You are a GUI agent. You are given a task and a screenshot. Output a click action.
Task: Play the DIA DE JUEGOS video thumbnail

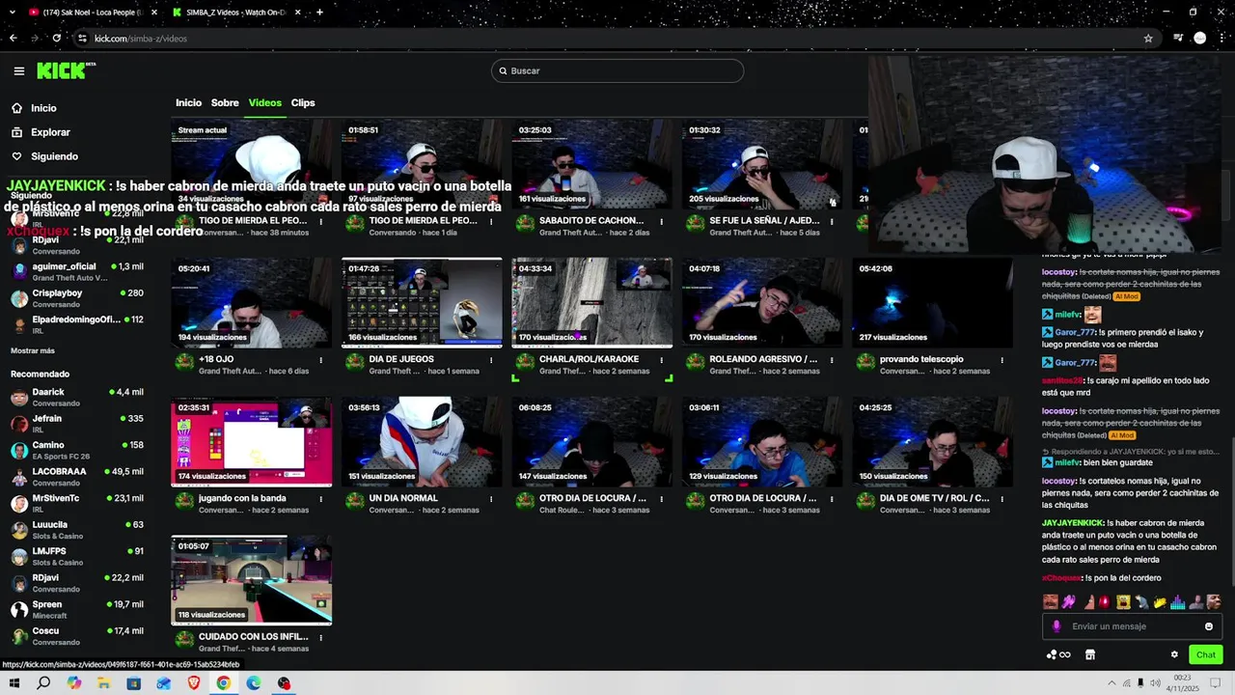point(422,303)
